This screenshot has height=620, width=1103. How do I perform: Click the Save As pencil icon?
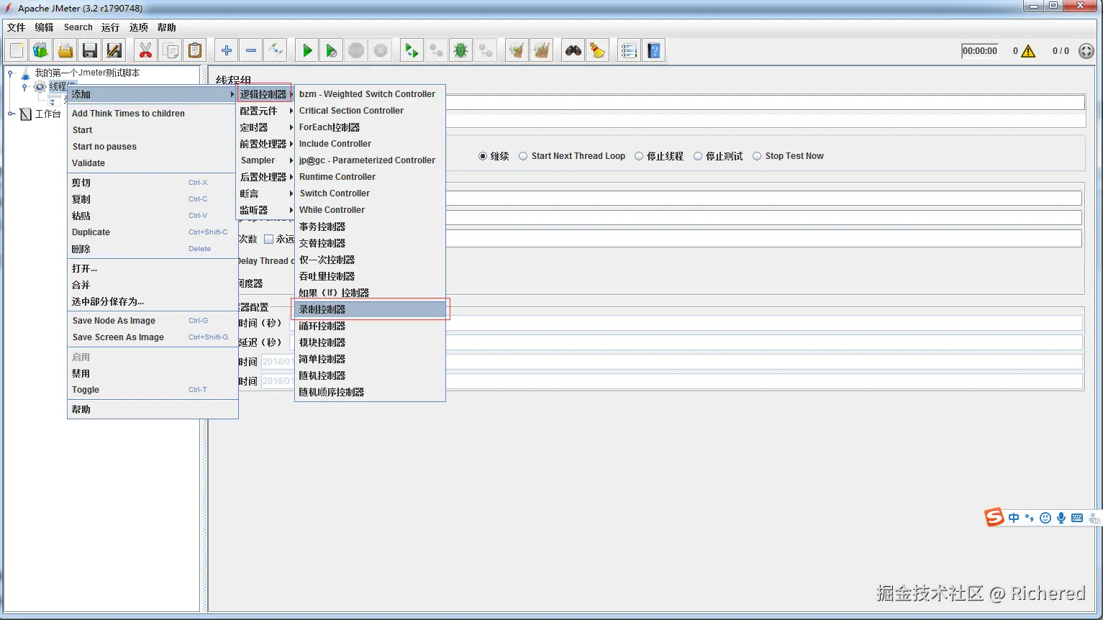(114, 50)
